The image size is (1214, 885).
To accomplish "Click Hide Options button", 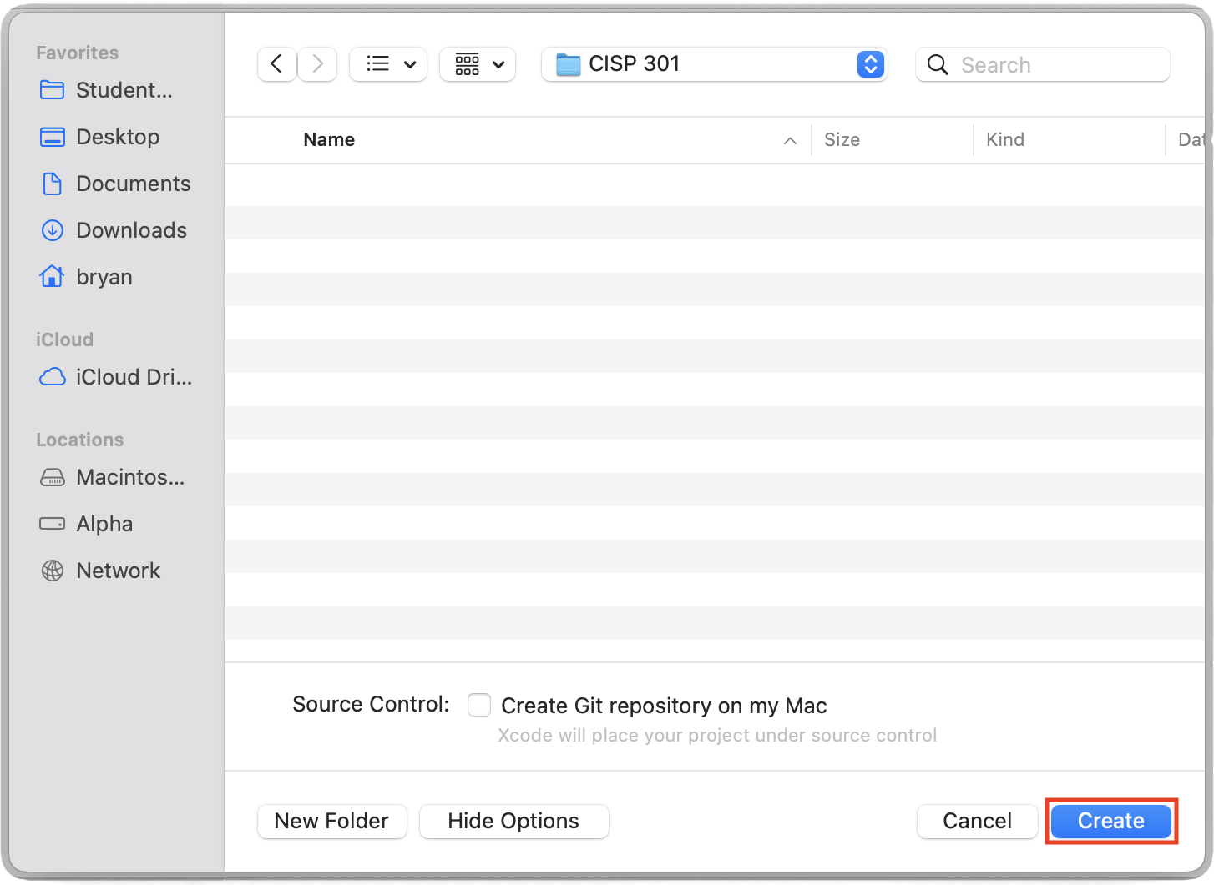I will (x=513, y=821).
